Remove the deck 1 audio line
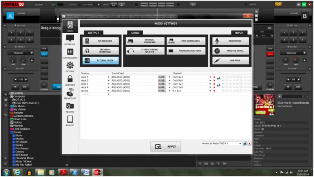 click(x=214, y=77)
